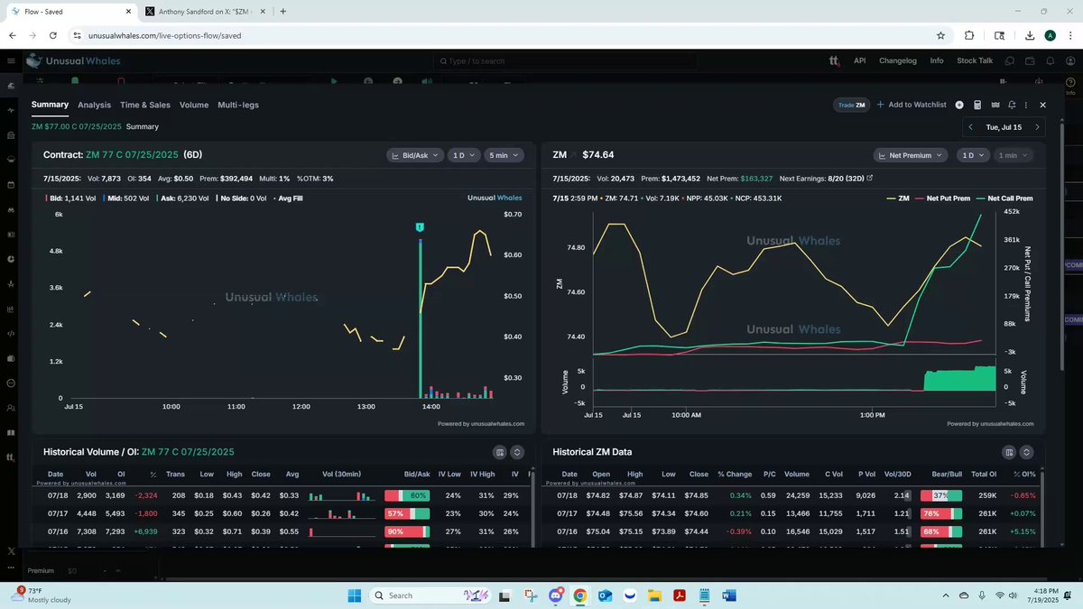The image size is (1083, 609).
Task: Click the teal T marker above volume spike
Action: (420, 227)
